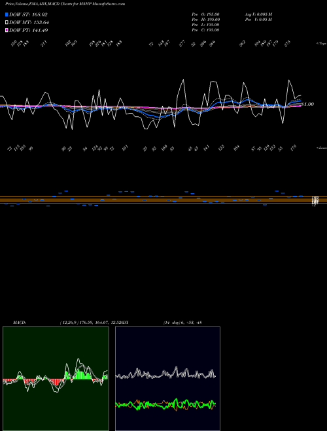The height and width of the screenshot is (431, 327).
Task: Click the '(14 day)' ADX parameters text
Action: [x=172, y=323]
